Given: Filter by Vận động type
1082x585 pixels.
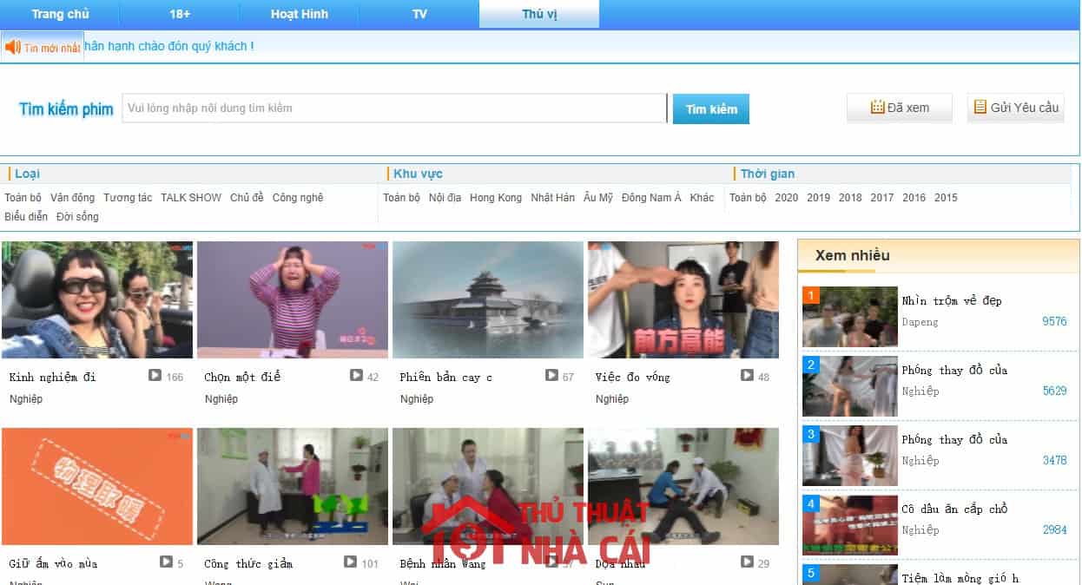Looking at the screenshot, I should [x=73, y=198].
